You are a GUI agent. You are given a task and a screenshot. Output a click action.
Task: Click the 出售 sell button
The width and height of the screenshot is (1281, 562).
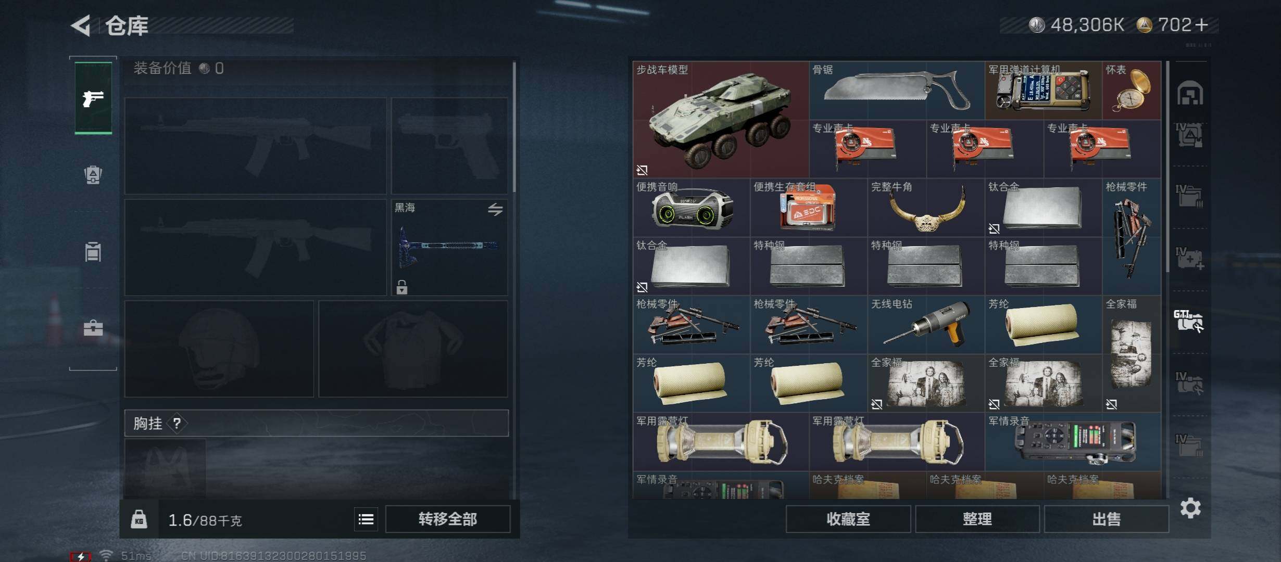coord(1107,519)
